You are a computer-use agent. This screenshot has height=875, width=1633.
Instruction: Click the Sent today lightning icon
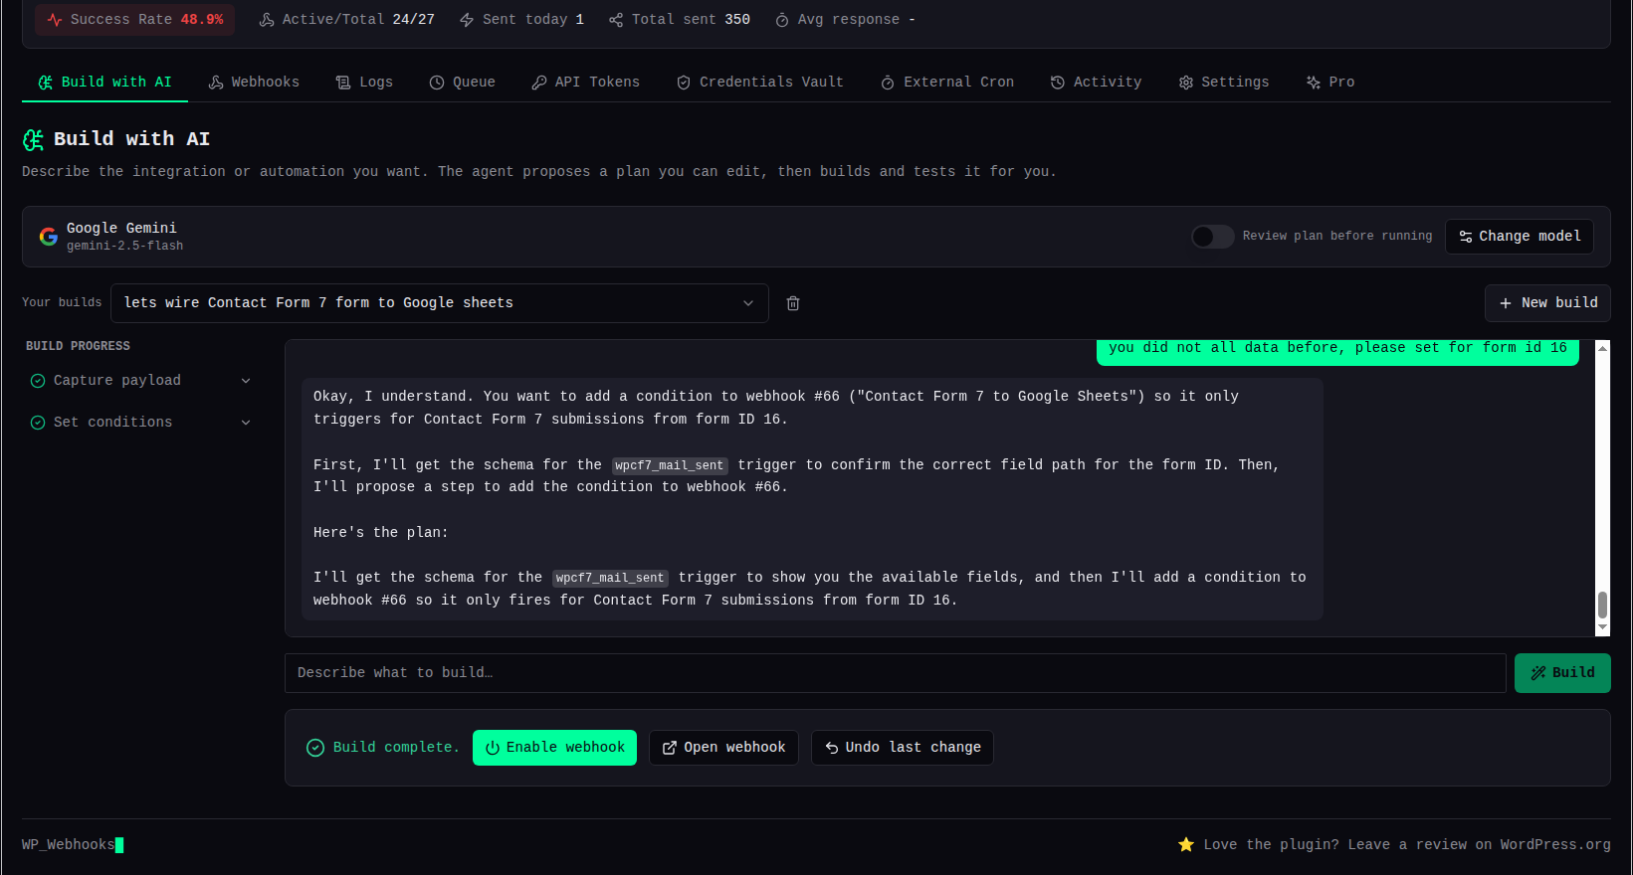click(x=467, y=20)
